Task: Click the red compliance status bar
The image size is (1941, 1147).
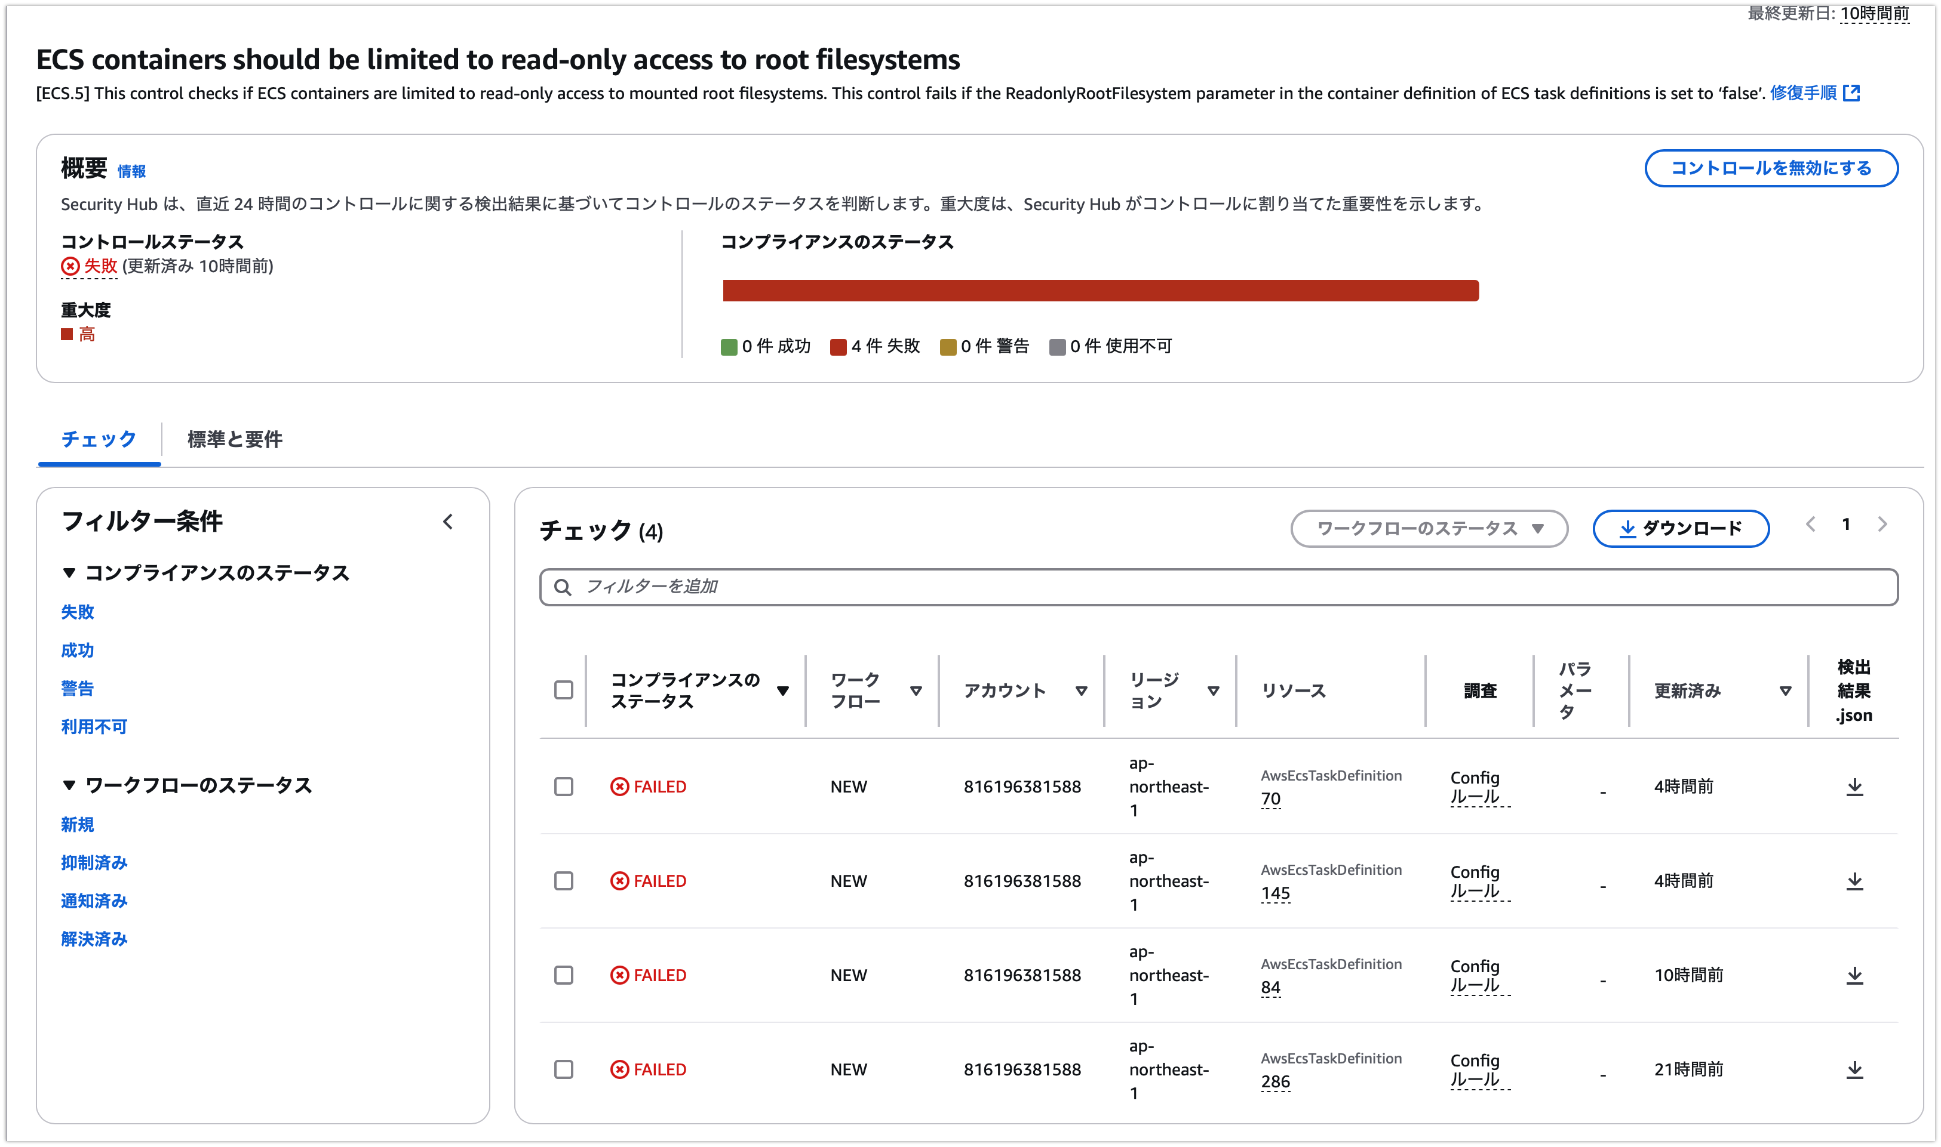Action: [1100, 291]
